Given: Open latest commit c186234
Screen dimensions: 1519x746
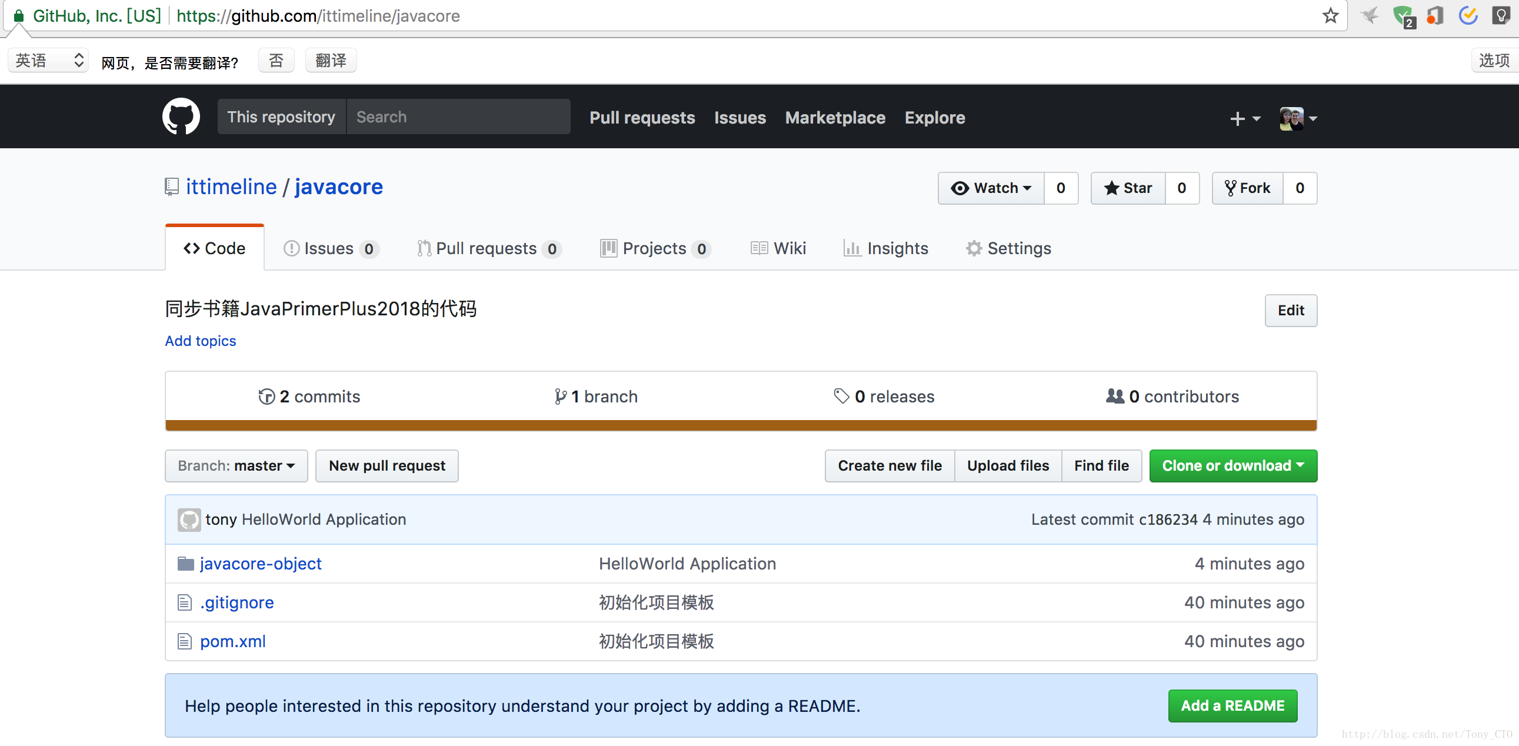Looking at the screenshot, I should pos(1168,519).
